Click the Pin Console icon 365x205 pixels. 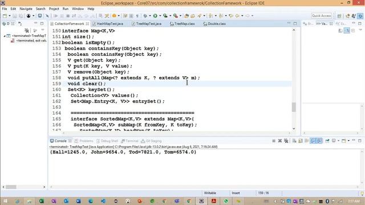click(x=327, y=141)
